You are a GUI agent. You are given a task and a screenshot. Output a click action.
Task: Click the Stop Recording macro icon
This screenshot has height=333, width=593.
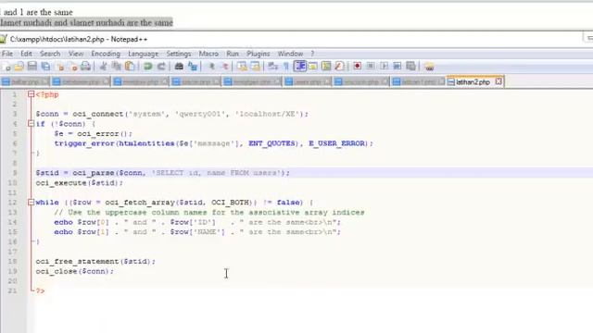pyautogui.click(x=371, y=67)
